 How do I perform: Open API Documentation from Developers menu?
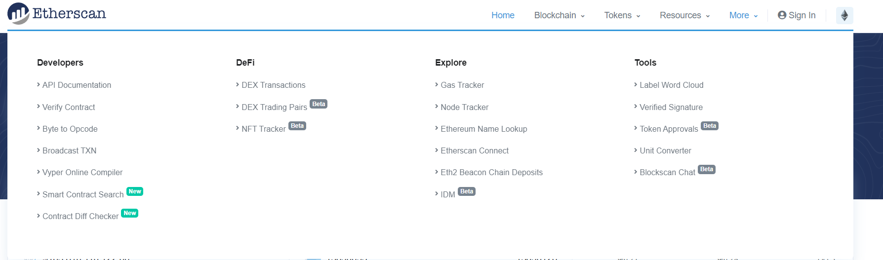pyautogui.click(x=77, y=85)
